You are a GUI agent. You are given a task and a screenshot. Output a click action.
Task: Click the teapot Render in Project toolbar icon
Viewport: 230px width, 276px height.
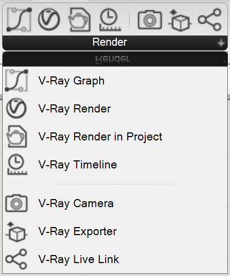click(x=79, y=19)
